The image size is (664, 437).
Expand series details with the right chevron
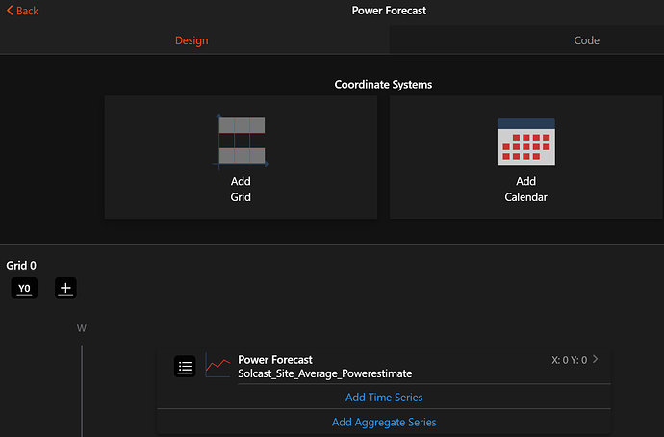(x=596, y=359)
